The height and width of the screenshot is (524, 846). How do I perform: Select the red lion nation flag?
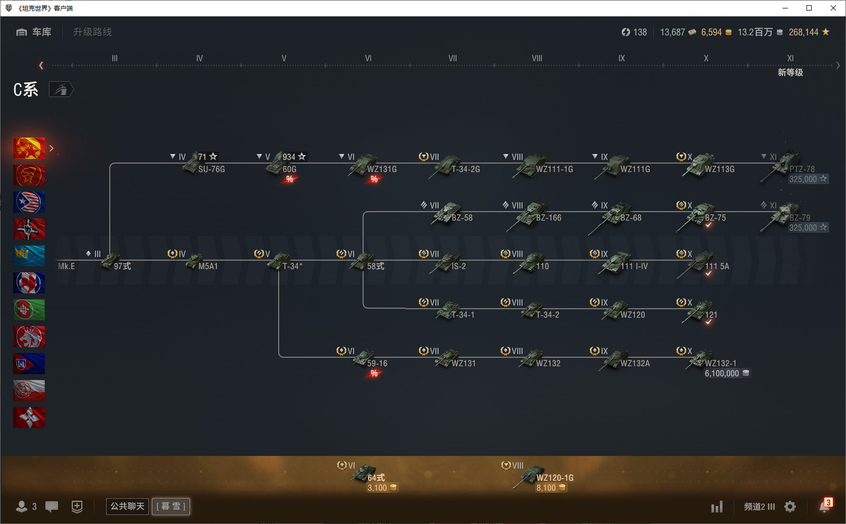click(x=29, y=337)
